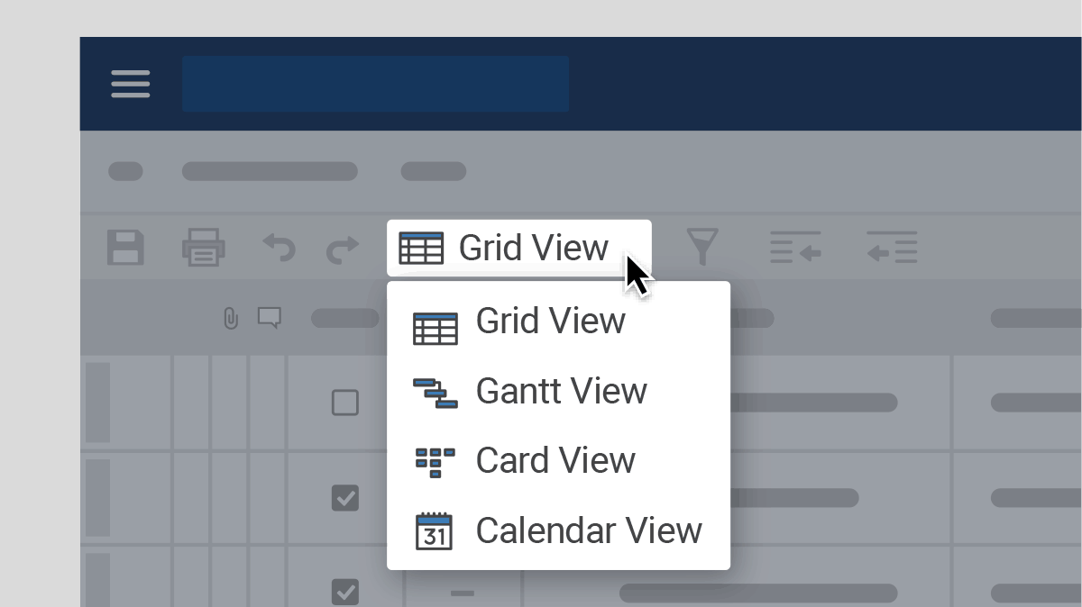Click the Print icon
1082x607 pixels.
pyautogui.click(x=204, y=248)
